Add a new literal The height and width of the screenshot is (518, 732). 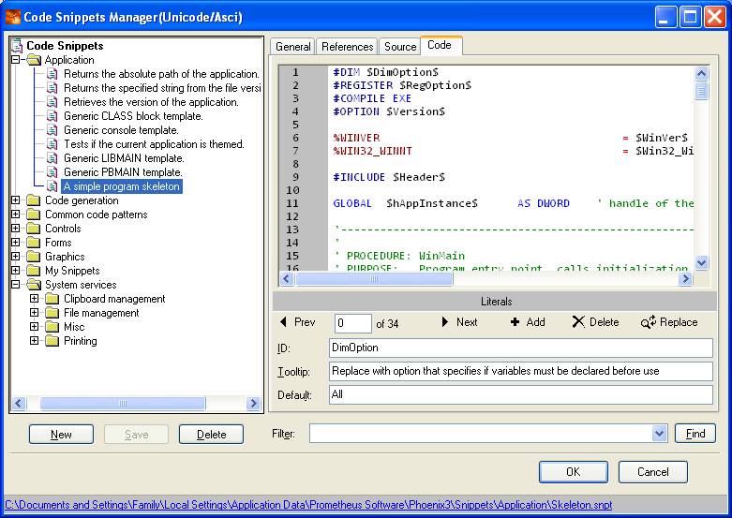(x=528, y=322)
